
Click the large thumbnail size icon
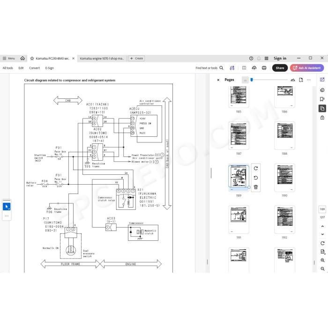(293, 80)
